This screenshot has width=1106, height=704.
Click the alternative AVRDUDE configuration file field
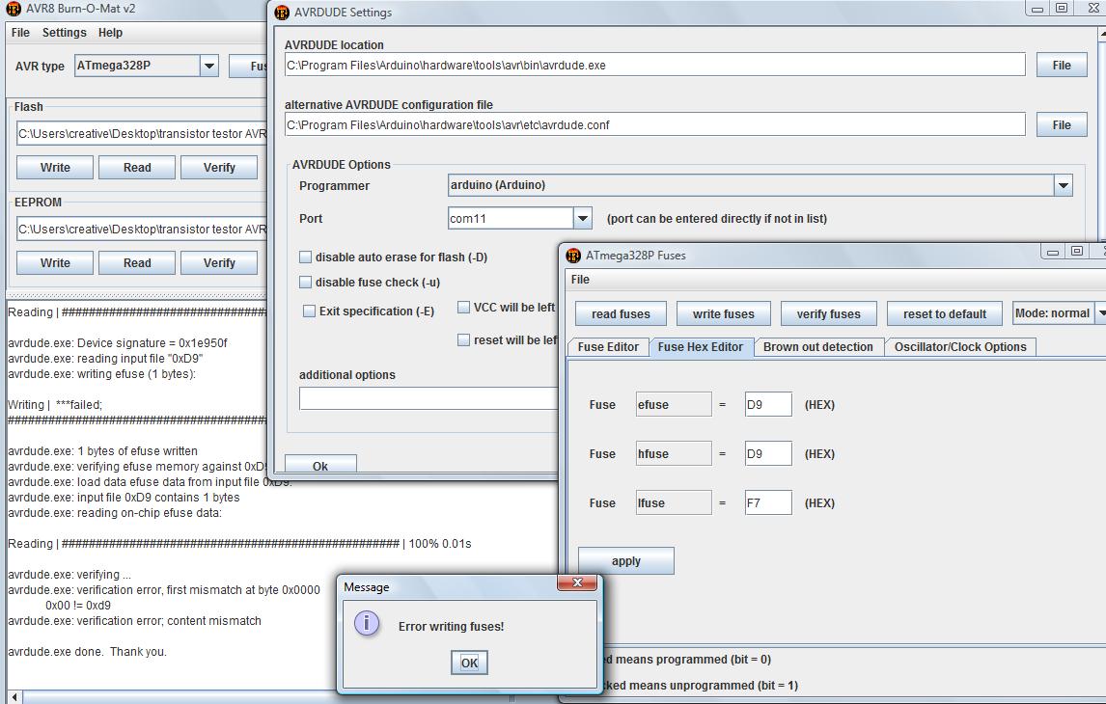tap(654, 124)
